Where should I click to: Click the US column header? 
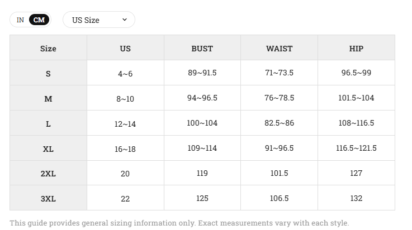tap(125, 49)
